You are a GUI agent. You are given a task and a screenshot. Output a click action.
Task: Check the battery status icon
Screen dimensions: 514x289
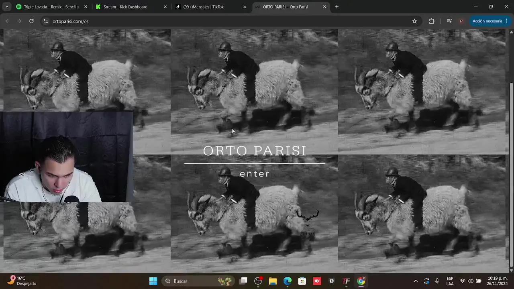tap(479, 281)
